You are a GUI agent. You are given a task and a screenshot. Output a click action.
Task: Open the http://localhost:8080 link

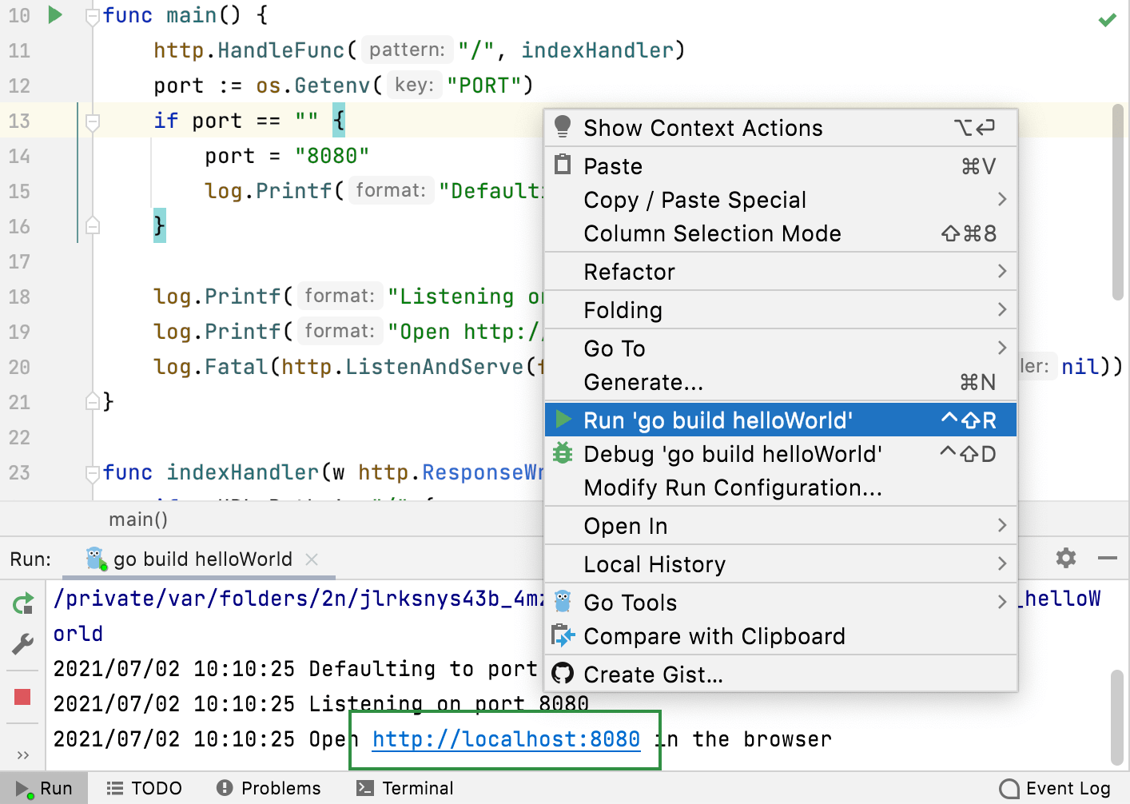click(x=505, y=738)
